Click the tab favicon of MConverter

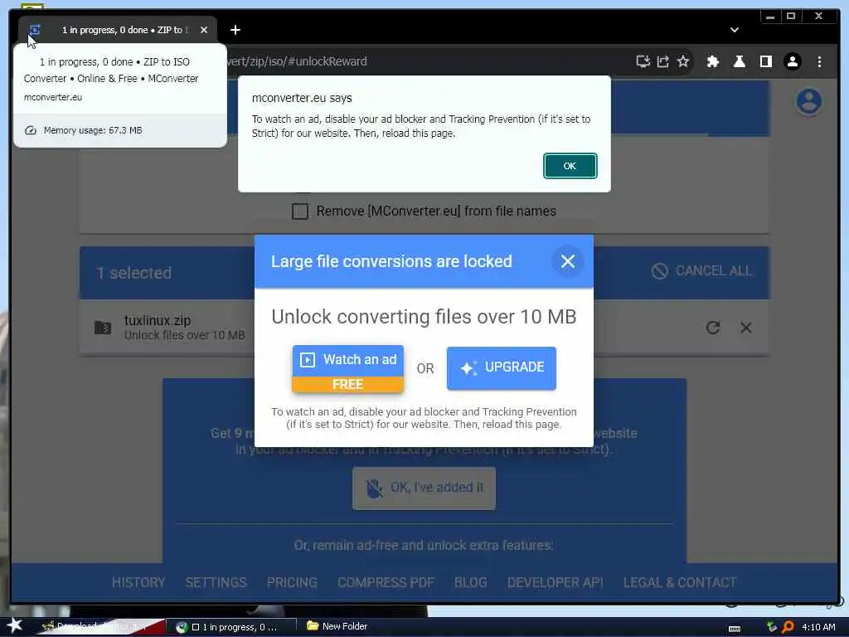click(35, 30)
